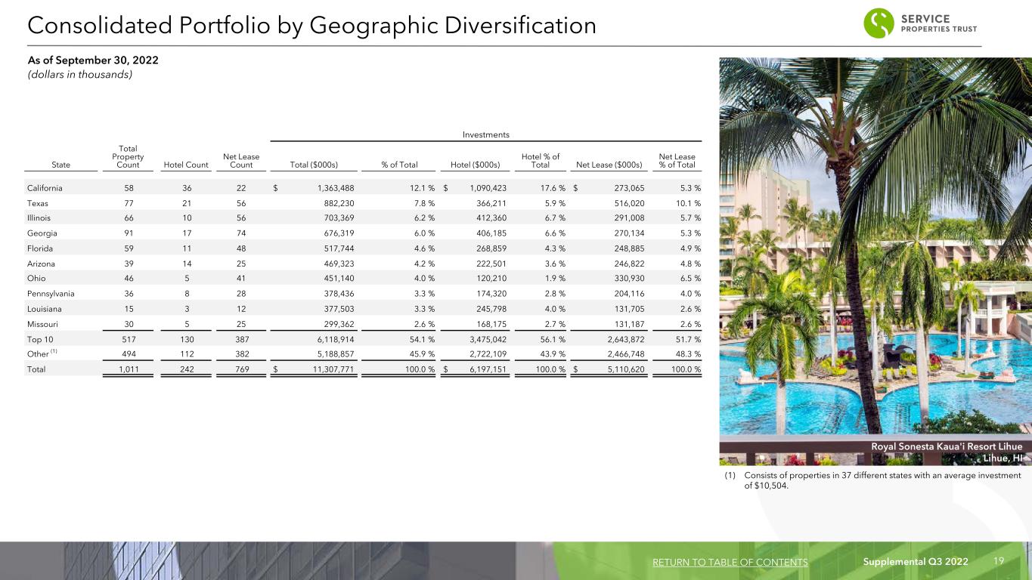Click the Service Properties Trust logo icon
Viewport: 1032px width, 580px height.
[879, 23]
